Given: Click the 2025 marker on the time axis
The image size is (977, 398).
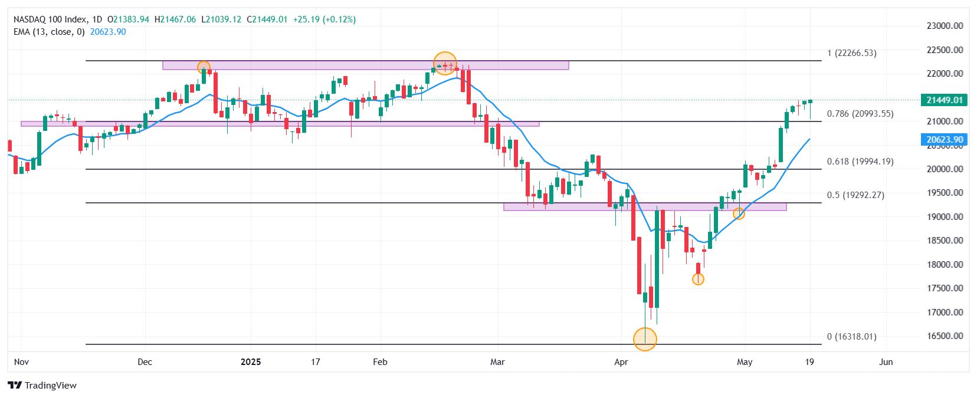Looking at the screenshot, I should pos(251,362).
